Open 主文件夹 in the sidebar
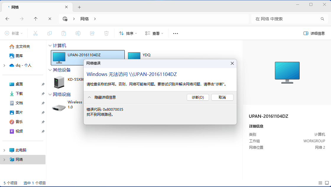 pyautogui.click(x=23, y=46)
